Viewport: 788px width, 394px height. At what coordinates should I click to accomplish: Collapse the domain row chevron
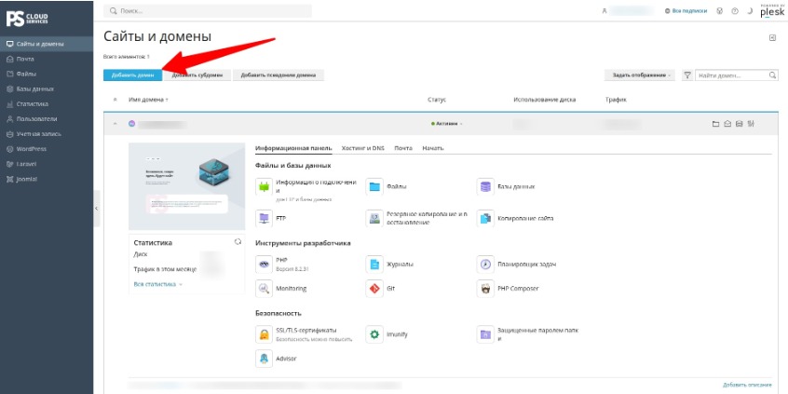point(115,124)
